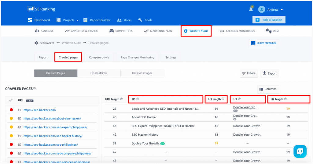Click external-link icon for seo-hacker.com/ row

(19, 110)
